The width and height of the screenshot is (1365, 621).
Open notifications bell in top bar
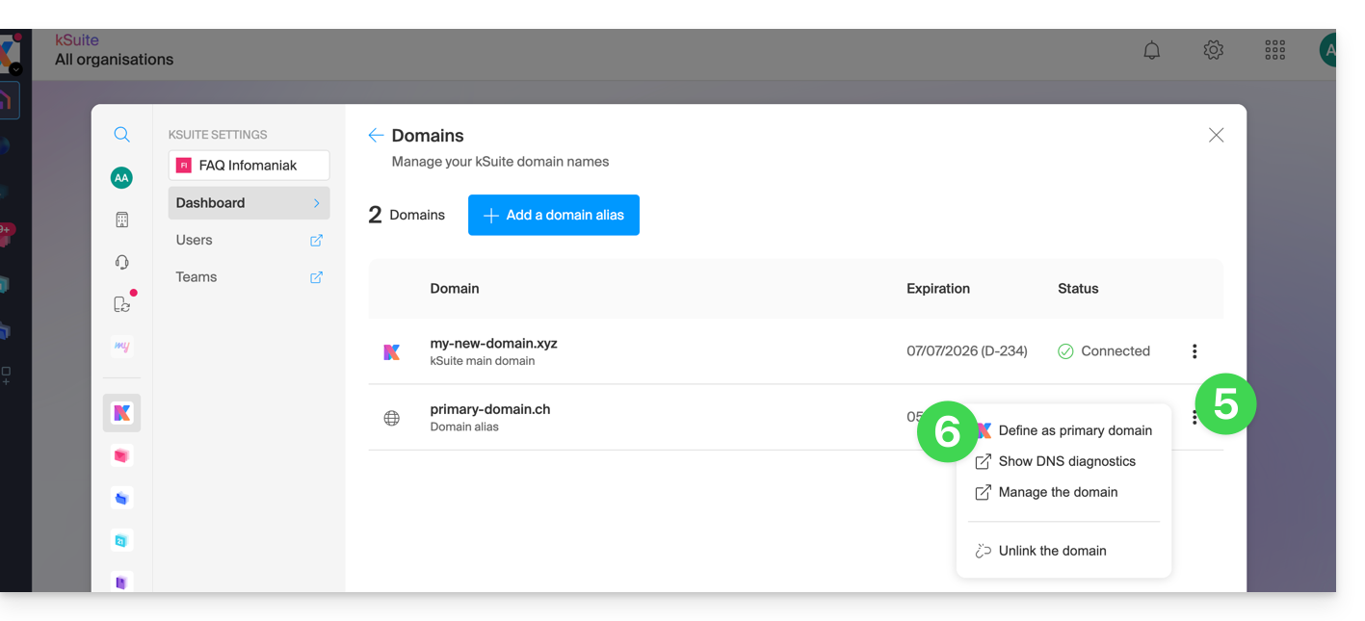click(x=1151, y=50)
